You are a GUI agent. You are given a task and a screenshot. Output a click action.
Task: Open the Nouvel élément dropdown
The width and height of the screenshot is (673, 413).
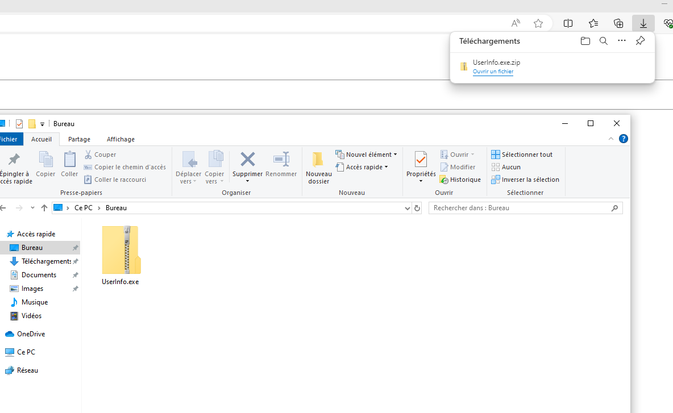366,155
